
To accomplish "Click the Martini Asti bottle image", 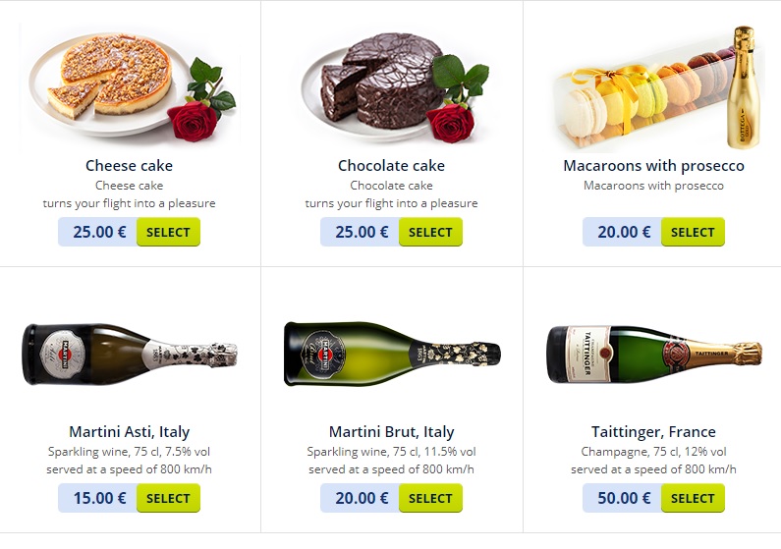I will (x=129, y=354).
